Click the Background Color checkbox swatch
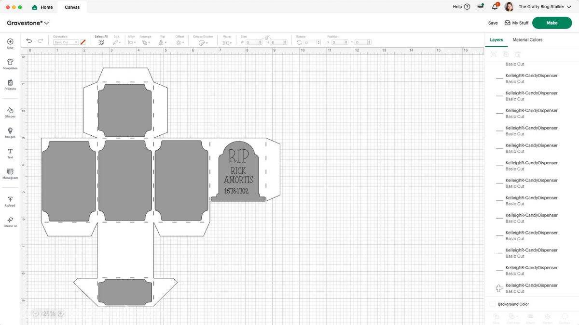579x325 pixels. pos(493,304)
